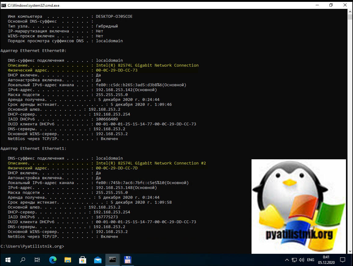Click the 'Гибридный' node type value
The image size is (353, 266).
(x=107, y=26)
